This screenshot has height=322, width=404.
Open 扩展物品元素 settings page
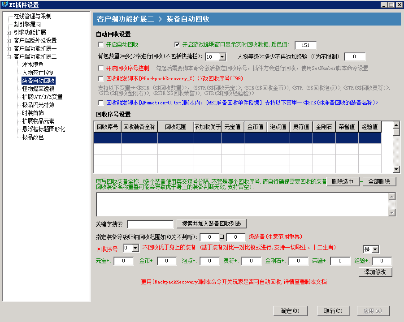coord(38,121)
